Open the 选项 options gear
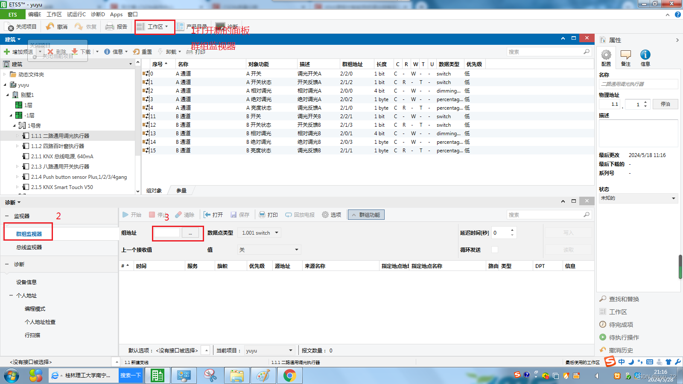Screen dimensions: 683x384 pyautogui.click(x=331, y=215)
